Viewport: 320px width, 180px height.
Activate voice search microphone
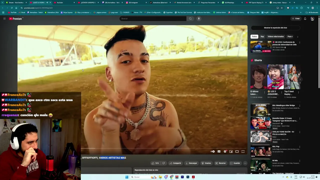pos(199,18)
